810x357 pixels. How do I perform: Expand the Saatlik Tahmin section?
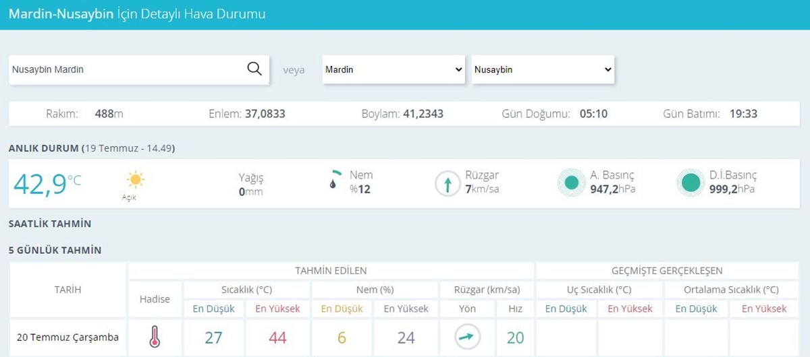point(49,224)
